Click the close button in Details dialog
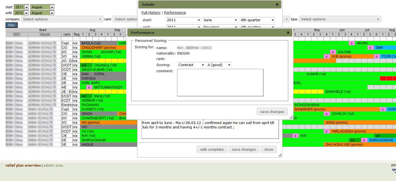 (x=269, y=149)
